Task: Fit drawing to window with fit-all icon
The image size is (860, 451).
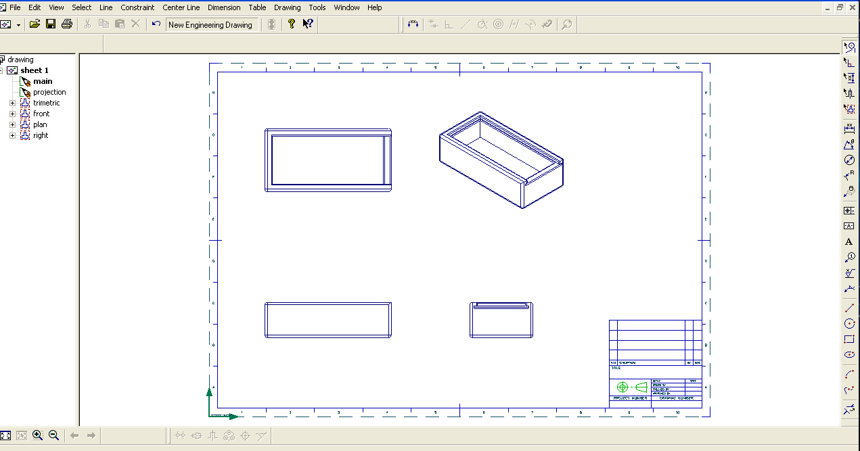Action: [5, 435]
